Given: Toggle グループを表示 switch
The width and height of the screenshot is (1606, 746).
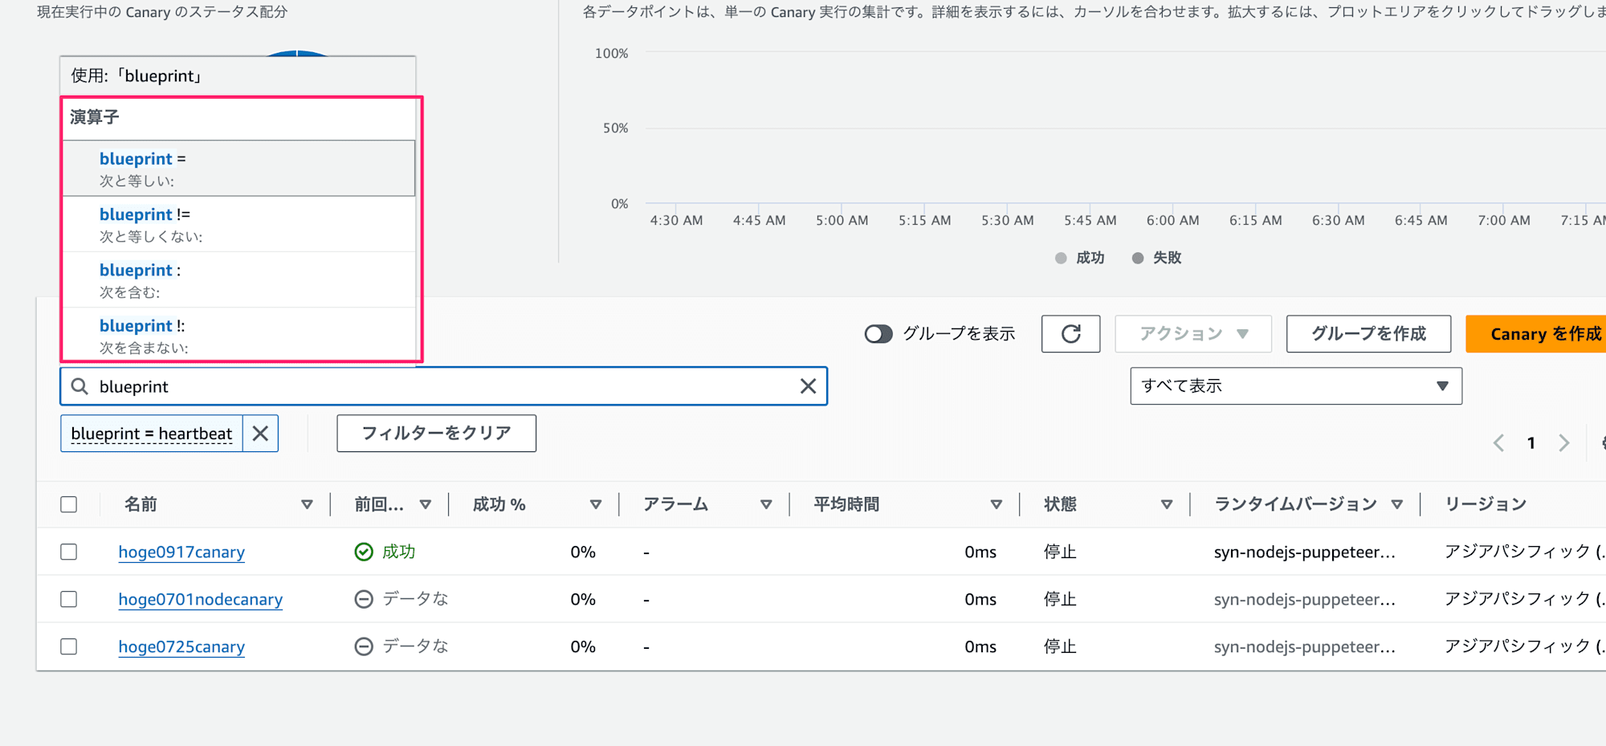Looking at the screenshot, I should 878,333.
